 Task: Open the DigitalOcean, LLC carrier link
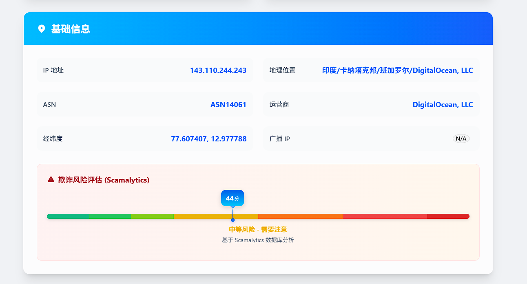coord(443,104)
